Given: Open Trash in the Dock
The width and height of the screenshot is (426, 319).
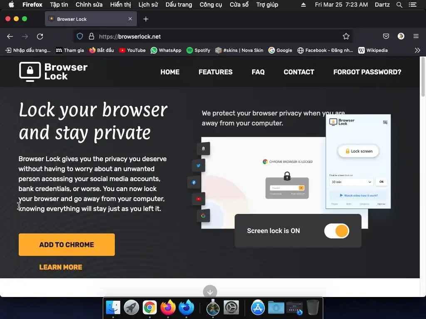Looking at the screenshot, I should [313, 307].
